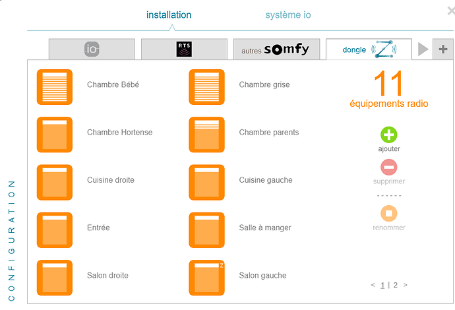Click the Cuisine droite shutter icon
Image resolution: width=455 pixels, height=310 pixels.
click(x=55, y=181)
